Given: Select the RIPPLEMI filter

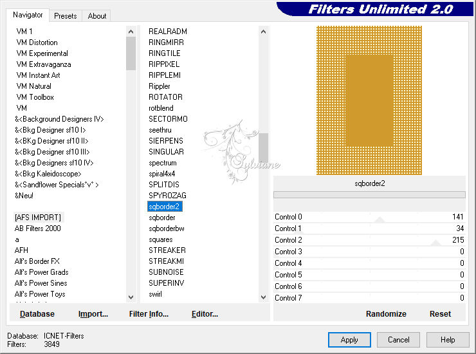Looking at the screenshot, I should coord(165,75).
